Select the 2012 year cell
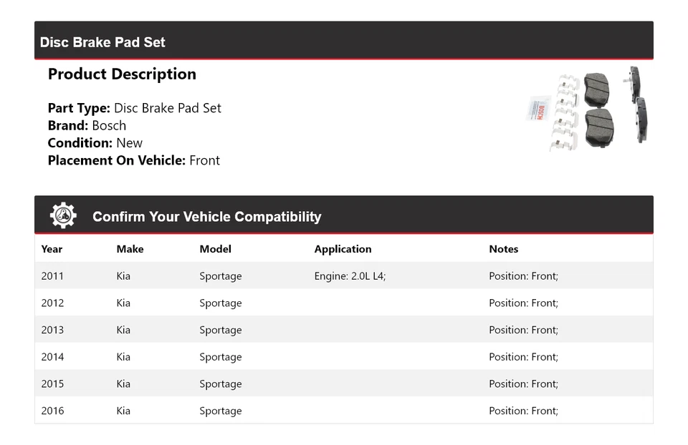The width and height of the screenshot is (688, 445). coord(52,303)
